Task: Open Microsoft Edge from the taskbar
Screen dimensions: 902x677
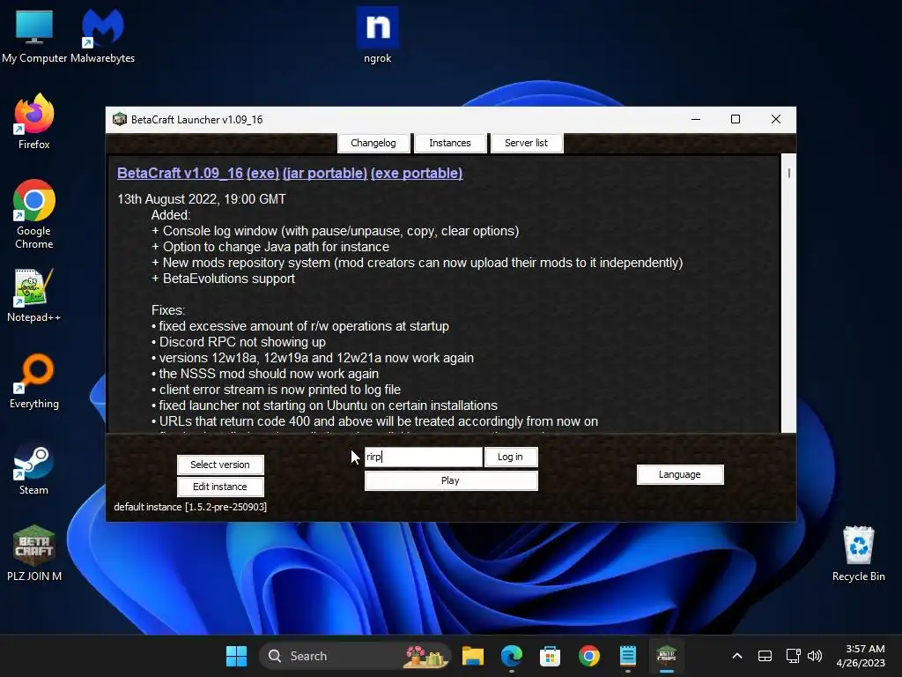Action: pos(512,656)
